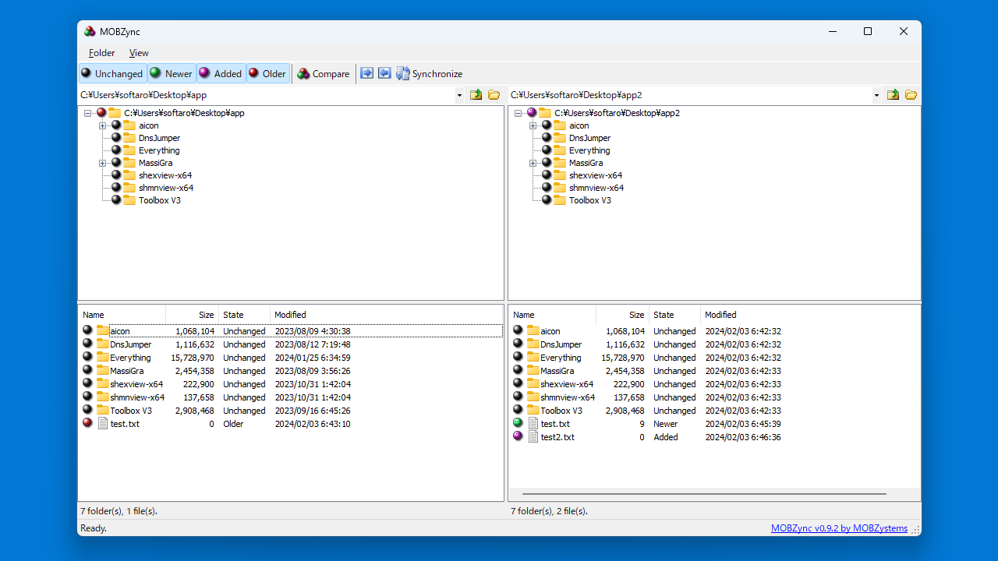The image size is (998, 561).
Task: Open the MOBZync v0.9.2 by MOBZystems link
Action: tap(839, 528)
